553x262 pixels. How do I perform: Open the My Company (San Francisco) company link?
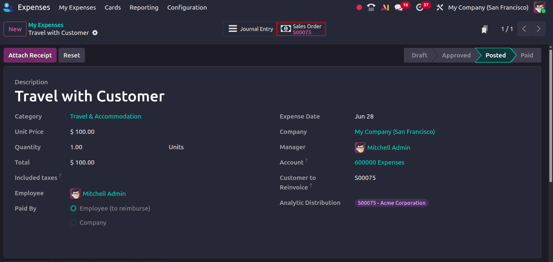(395, 132)
